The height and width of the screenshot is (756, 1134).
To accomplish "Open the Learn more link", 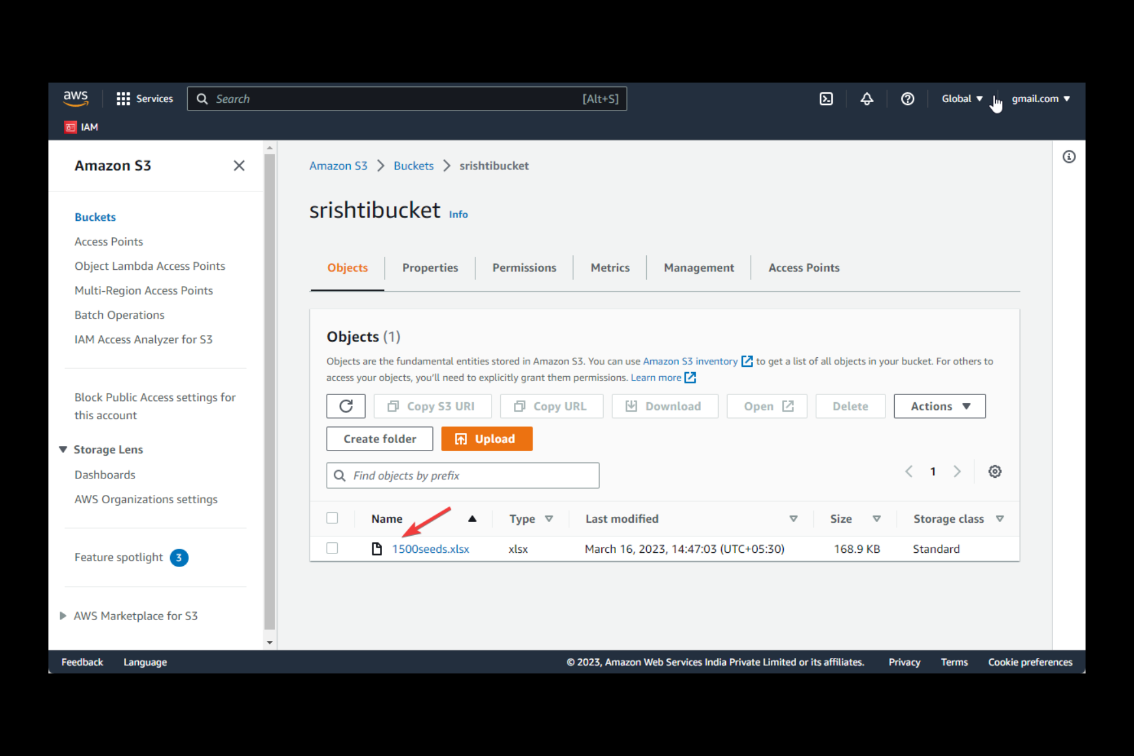I will tap(656, 377).
